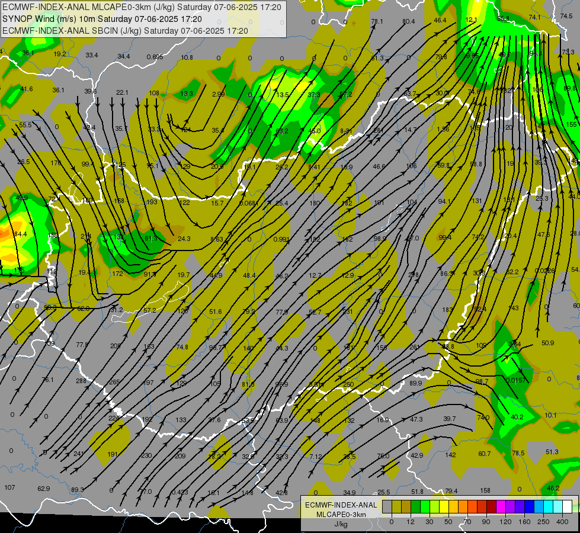Click the map value 10.1
Image resolution: width=580 pixels, height=533 pixels.
[x=550, y=415]
